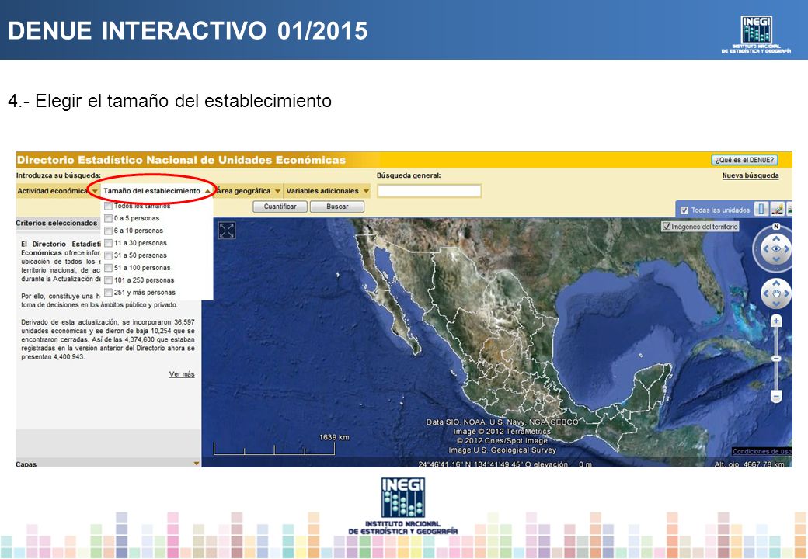
Task: Tilt view down with look joystick arrow
Action: tap(776, 259)
